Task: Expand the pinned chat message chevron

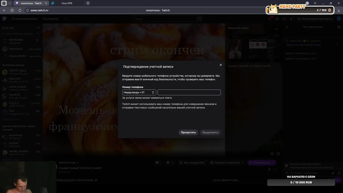Action: pos(337,43)
